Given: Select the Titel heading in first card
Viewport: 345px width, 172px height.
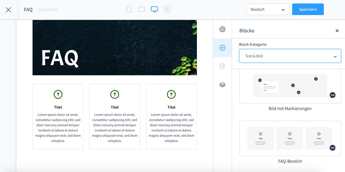Looking at the screenshot, I should 58,107.
